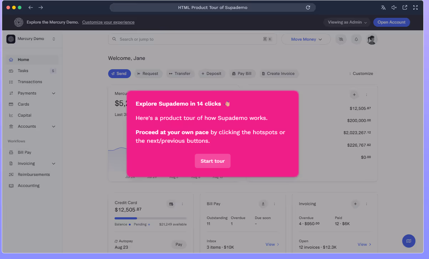Click the Request quick action
The height and width of the screenshot is (259, 429).
coord(148,73)
